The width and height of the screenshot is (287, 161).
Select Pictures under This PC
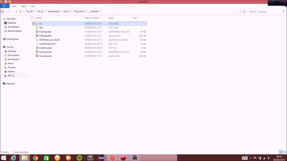pos(12,68)
